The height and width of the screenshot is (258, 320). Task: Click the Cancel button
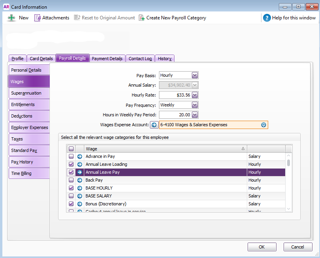(297, 247)
